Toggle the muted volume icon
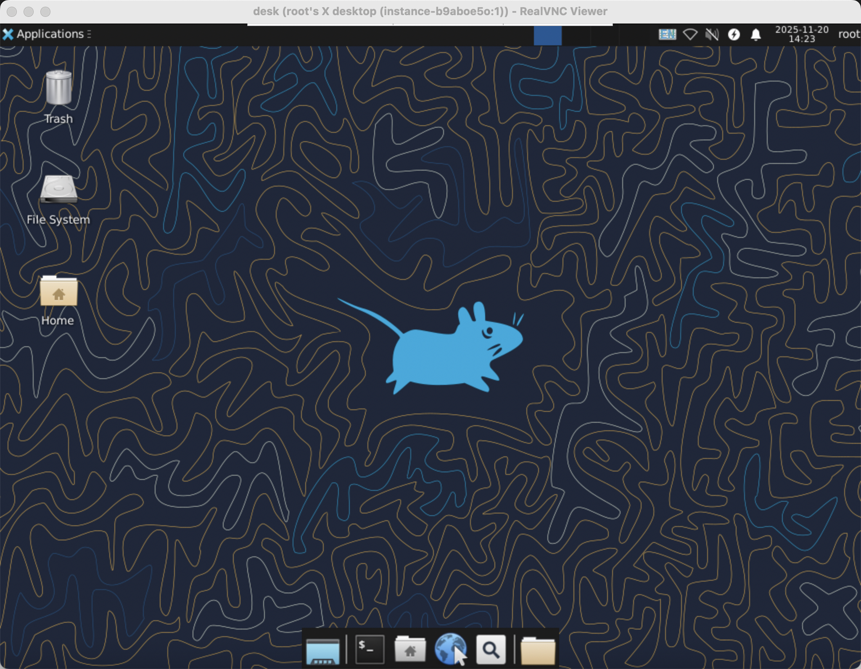Image resolution: width=861 pixels, height=669 pixels. (x=712, y=34)
